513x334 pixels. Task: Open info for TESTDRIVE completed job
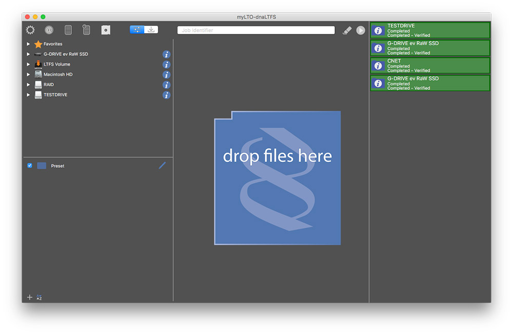378,30
